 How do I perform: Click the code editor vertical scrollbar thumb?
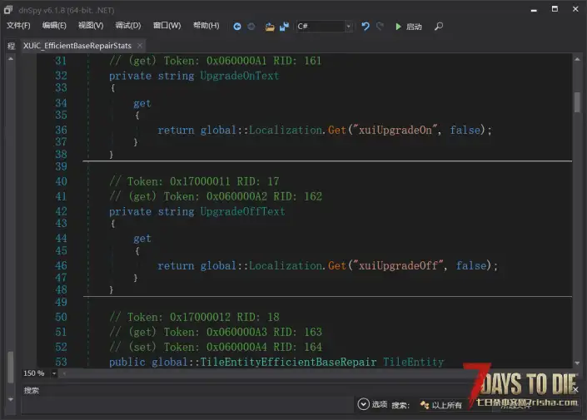pyautogui.click(x=577, y=102)
